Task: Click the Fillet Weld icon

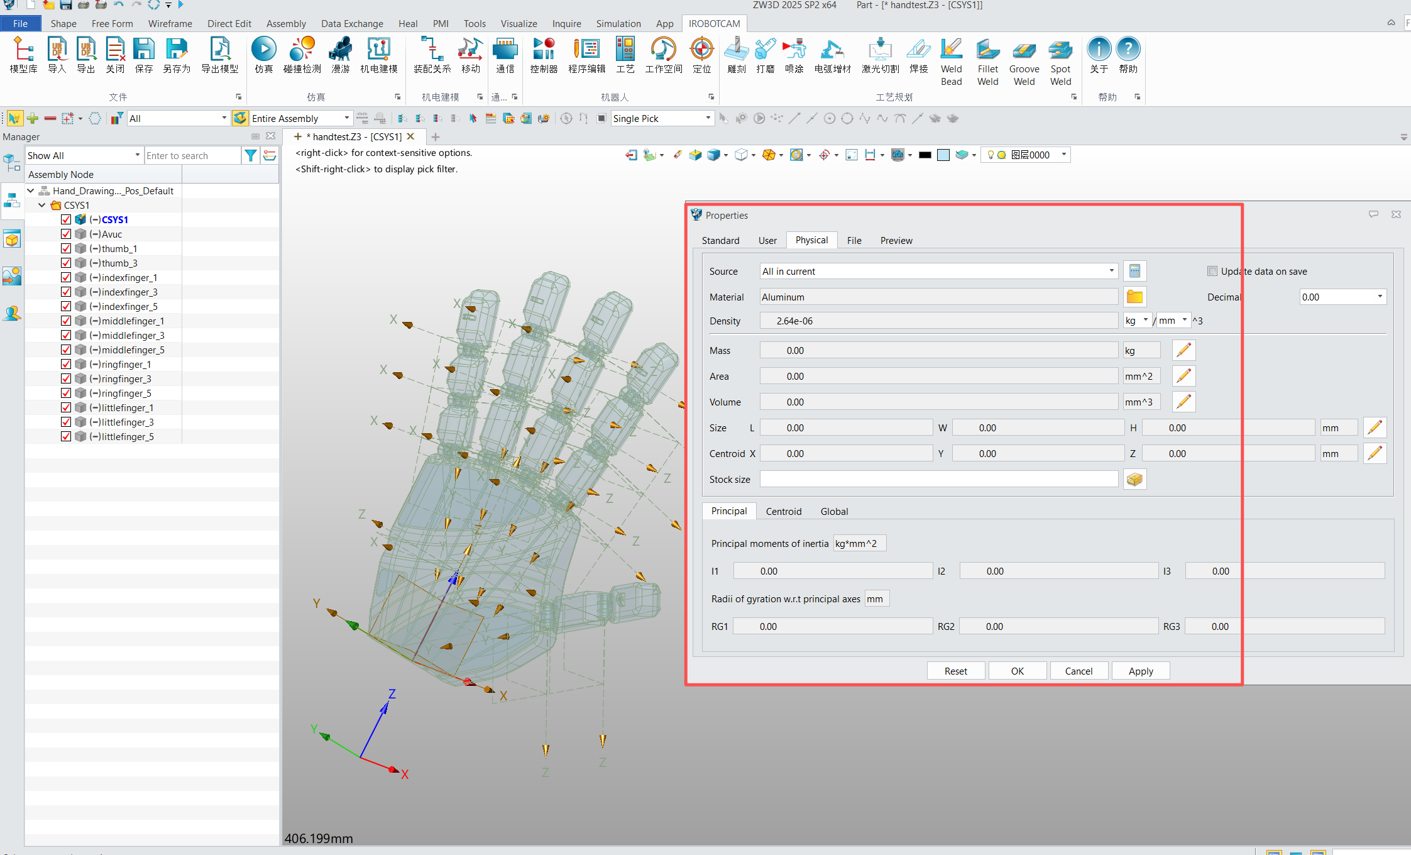Action: tap(987, 50)
